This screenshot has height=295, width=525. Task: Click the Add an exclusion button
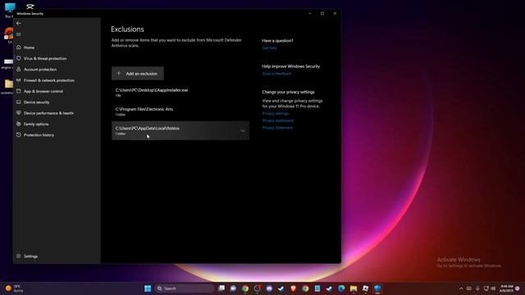(x=138, y=73)
